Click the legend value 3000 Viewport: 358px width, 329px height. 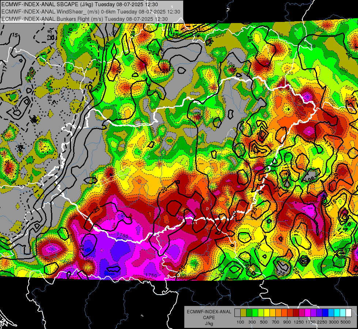click(x=334, y=322)
